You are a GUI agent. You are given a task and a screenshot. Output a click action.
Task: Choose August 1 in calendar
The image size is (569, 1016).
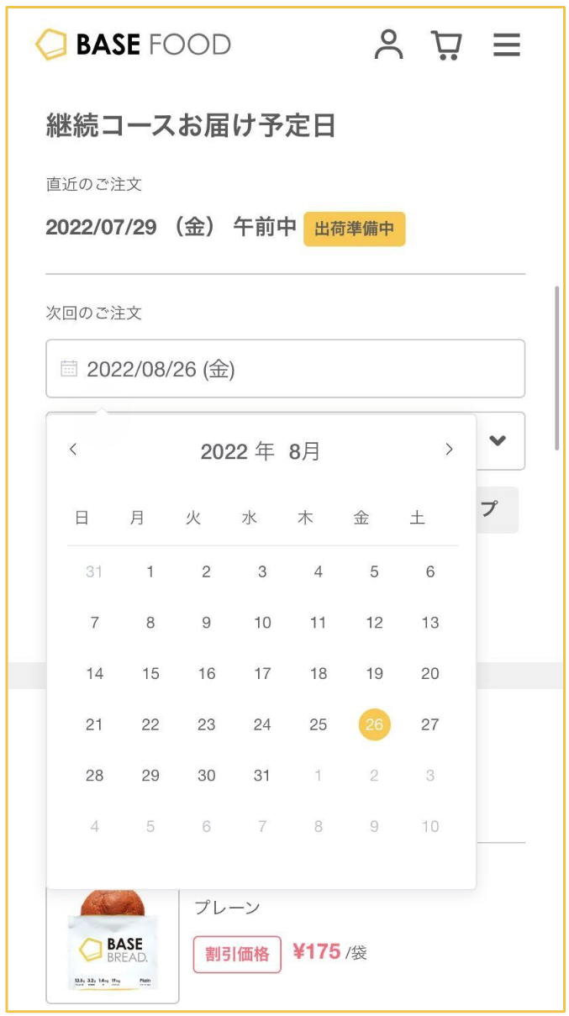(x=150, y=571)
